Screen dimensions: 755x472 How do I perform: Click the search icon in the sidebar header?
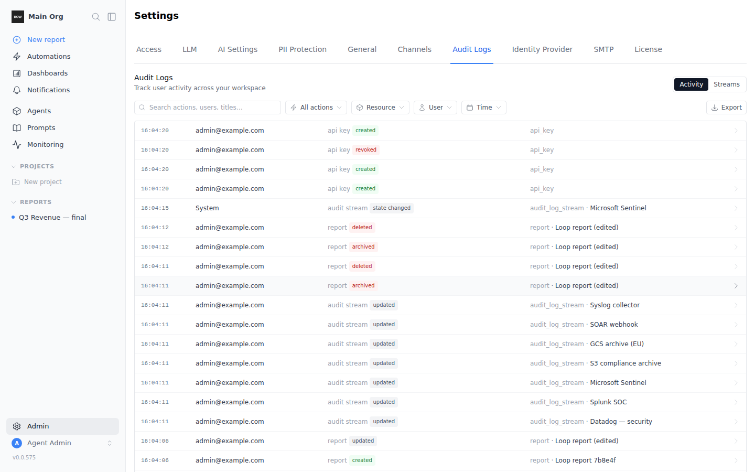96,17
